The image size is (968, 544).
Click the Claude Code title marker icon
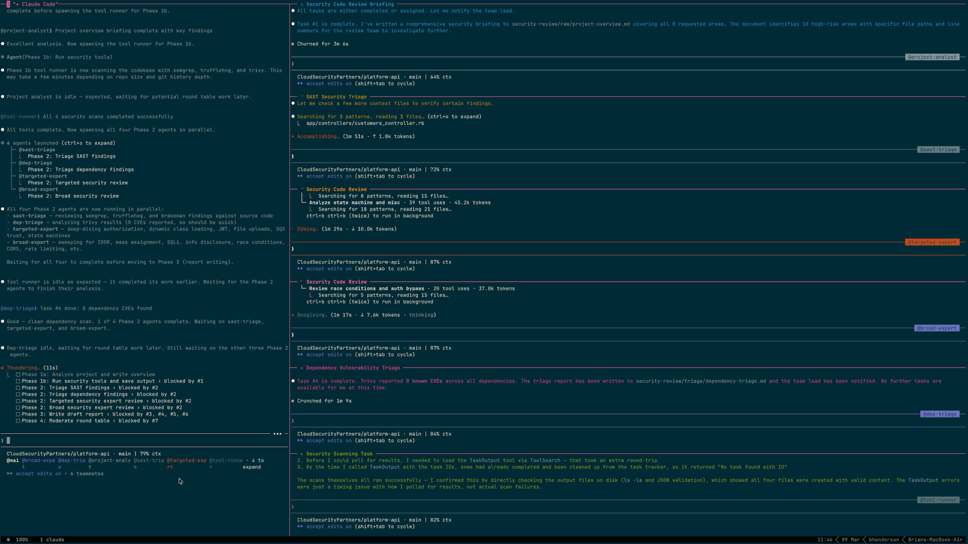click(x=17, y=4)
